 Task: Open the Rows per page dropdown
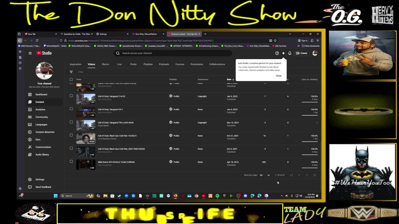point(265,175)
